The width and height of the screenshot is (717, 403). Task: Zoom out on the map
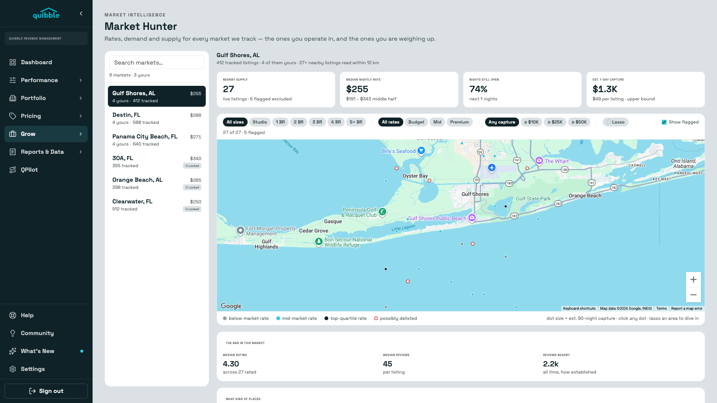coord(693,295)
